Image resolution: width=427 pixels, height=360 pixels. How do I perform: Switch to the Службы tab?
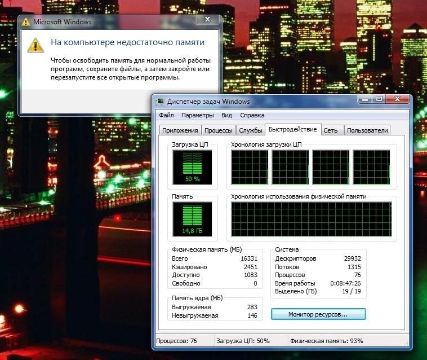250,130
